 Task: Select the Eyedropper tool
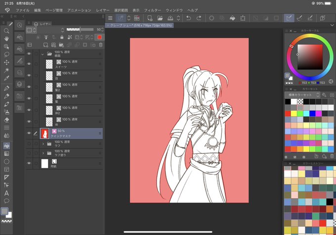click(6, 78)
